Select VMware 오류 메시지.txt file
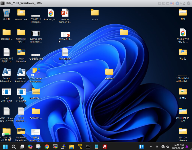The image size is (192, 150). tap(7, 52)
